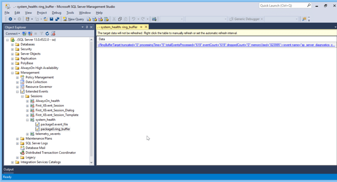
Task: Select the First_XEvent_Session_Dialog session
Action: pyautogui.click(x=55, y=110)
